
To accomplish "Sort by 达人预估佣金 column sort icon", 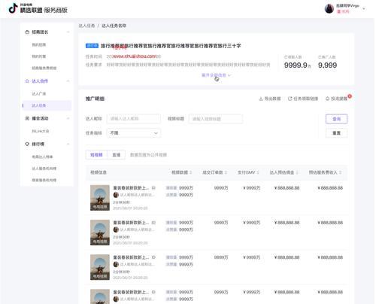I will point(297,172).
